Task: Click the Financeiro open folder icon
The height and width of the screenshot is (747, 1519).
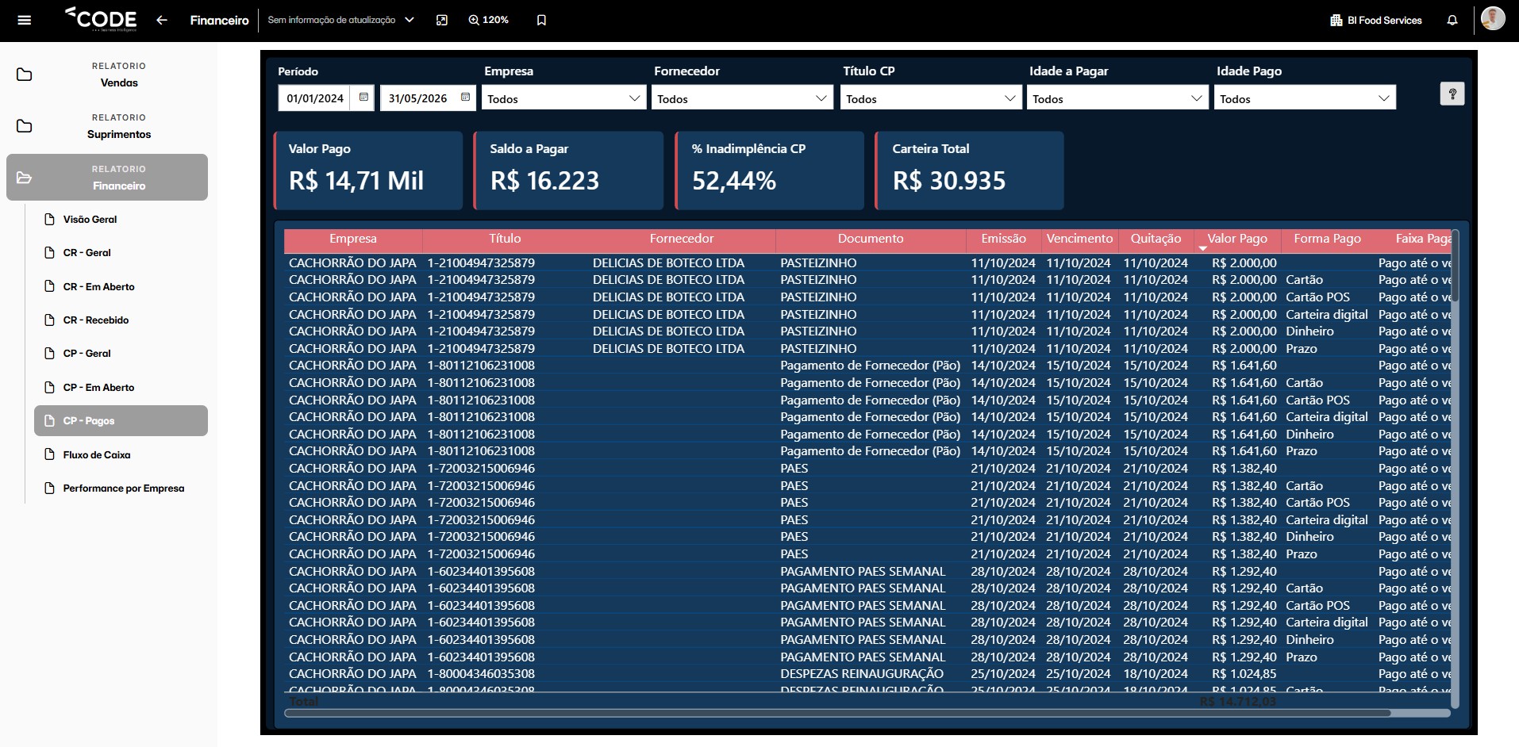Action: coord(25,178)
